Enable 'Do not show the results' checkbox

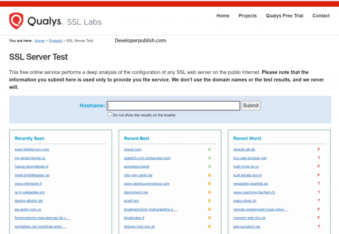click(x=110, y=114)
